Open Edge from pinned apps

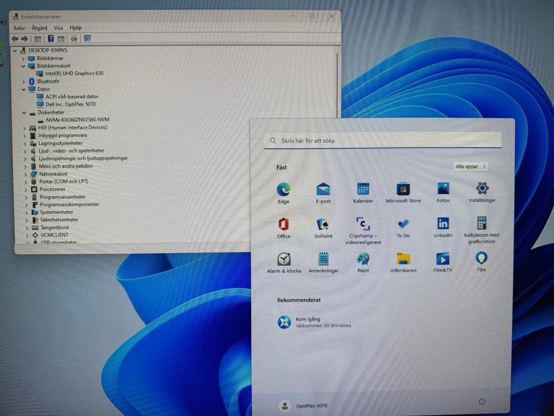point(283,193)
